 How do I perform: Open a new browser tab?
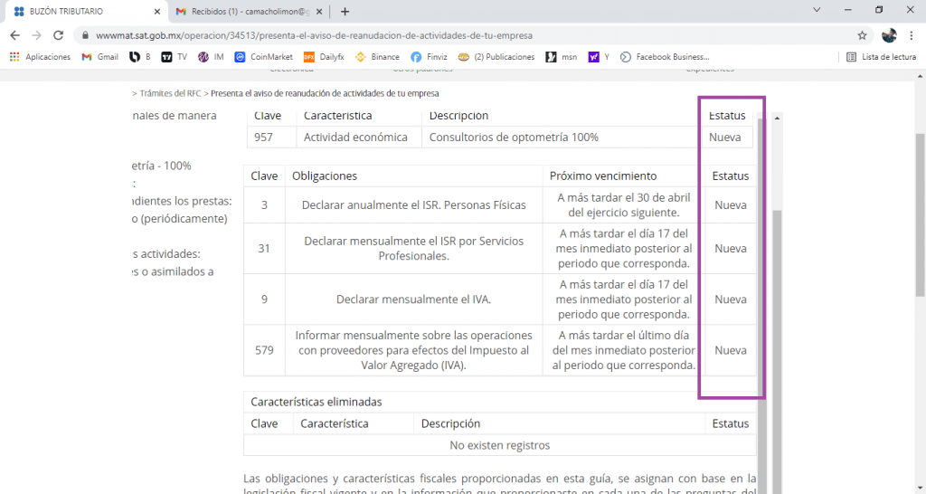point(345,11)
